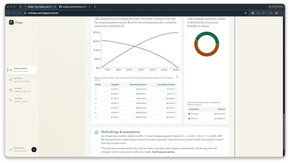Close the FinDex browser tab
Viewport: 290px width, 163px height.
[x=55, y=7]
